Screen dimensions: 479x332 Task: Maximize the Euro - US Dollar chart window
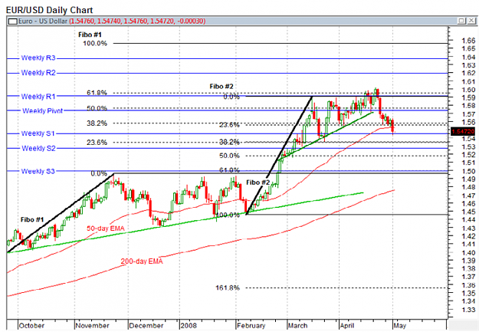tap(461, 21)
